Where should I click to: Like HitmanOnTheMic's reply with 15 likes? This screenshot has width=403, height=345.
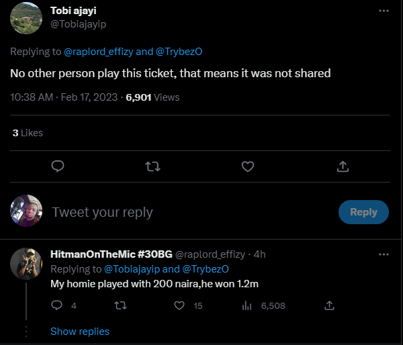[x=179, y=305]
